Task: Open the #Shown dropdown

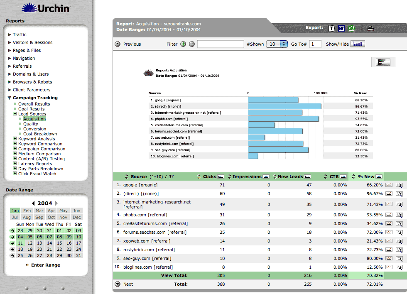Action: [x=277, y=44]
